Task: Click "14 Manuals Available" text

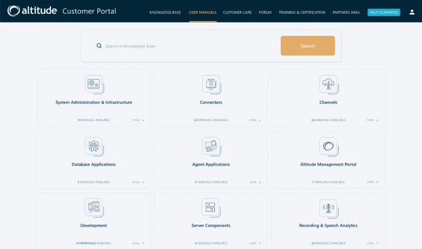Action: pos(93,244)
